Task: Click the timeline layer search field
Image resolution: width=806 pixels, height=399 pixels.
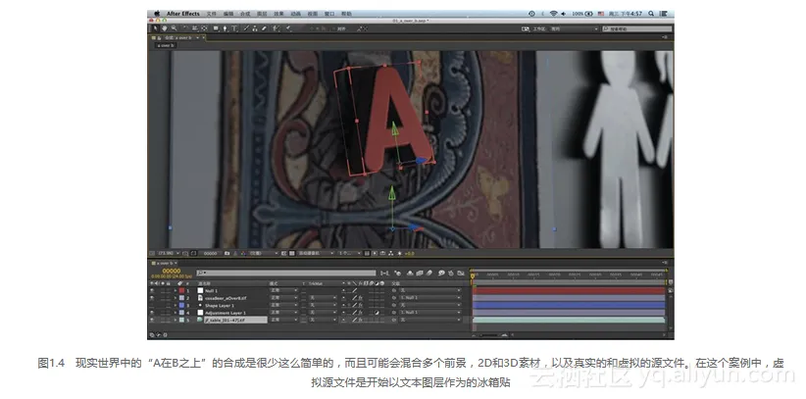Action: [286, 274]
